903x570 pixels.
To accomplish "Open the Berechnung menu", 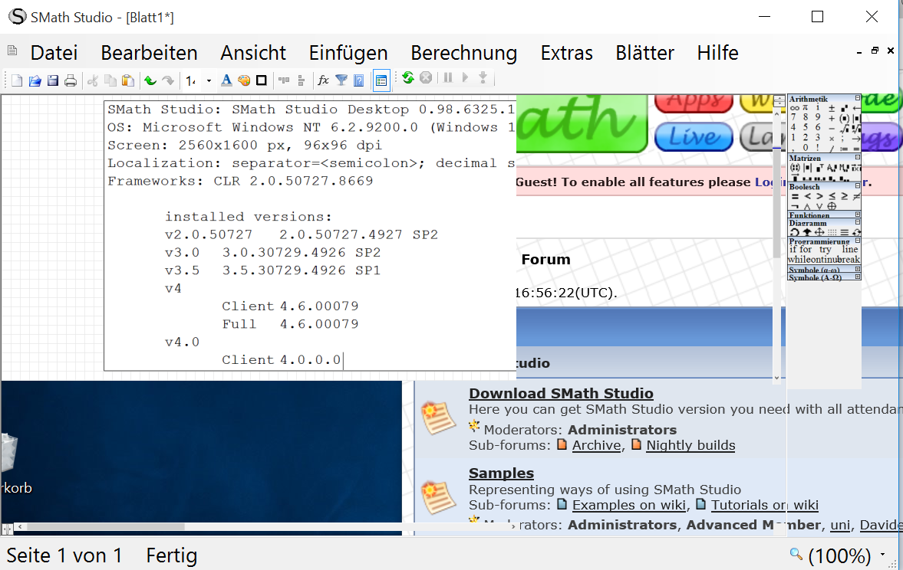I will [x=463, y=53].
